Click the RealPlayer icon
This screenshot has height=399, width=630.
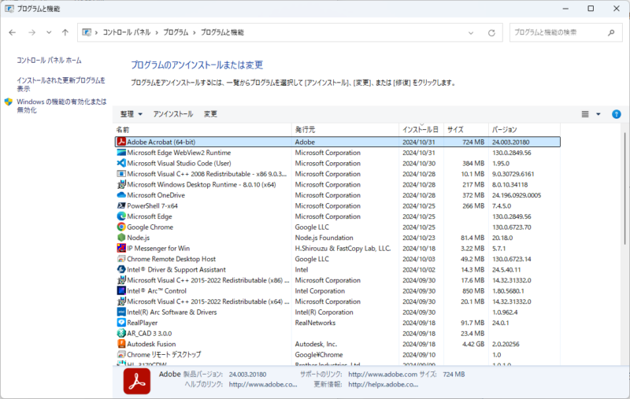point(121,323)
